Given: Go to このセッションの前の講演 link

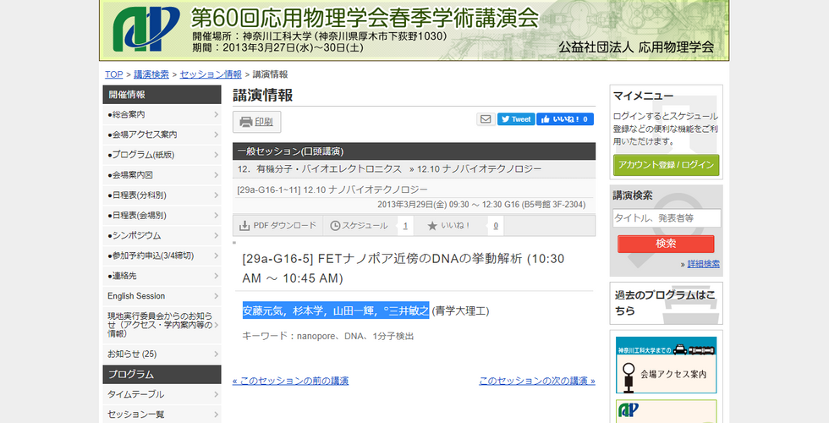Looking at the screenshot, I should click(x=290, y=382).
